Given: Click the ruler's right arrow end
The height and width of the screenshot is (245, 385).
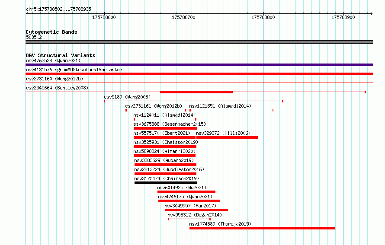Looking at the screenshot, I should [x=372, y=13].
